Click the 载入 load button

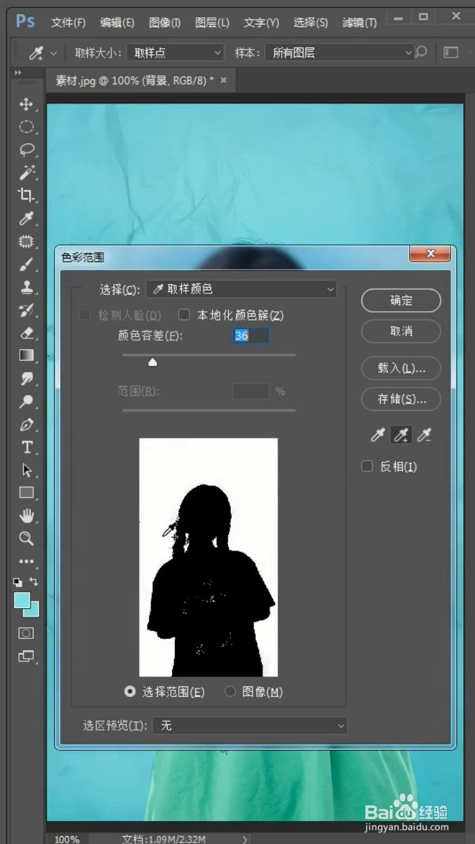click(401, 368)
